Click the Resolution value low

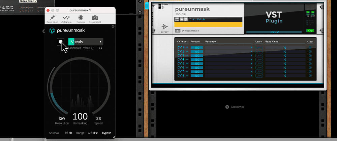point(62,118)
